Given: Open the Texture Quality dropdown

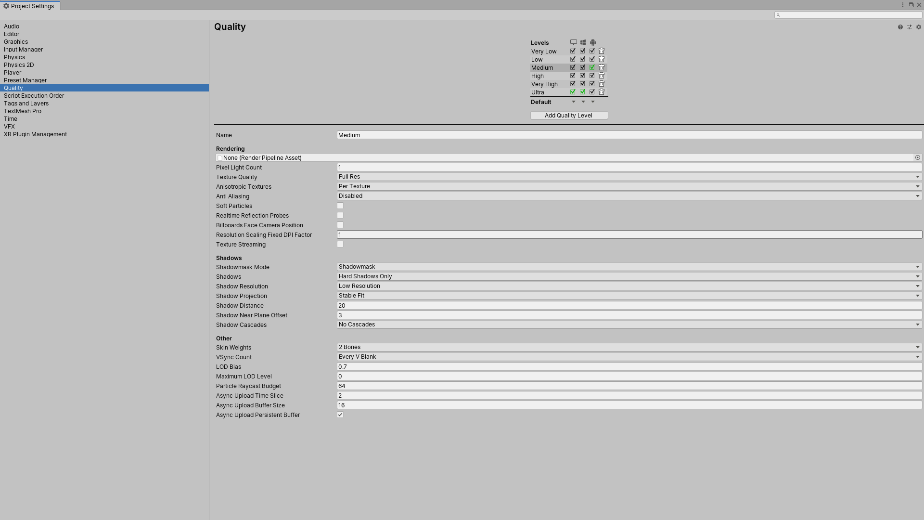Looking at the screenshot, I should click(629, 177).
